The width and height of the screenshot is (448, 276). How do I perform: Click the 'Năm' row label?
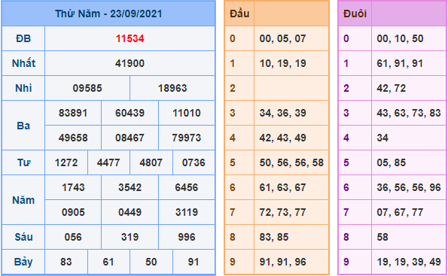[x=23, y=200]
